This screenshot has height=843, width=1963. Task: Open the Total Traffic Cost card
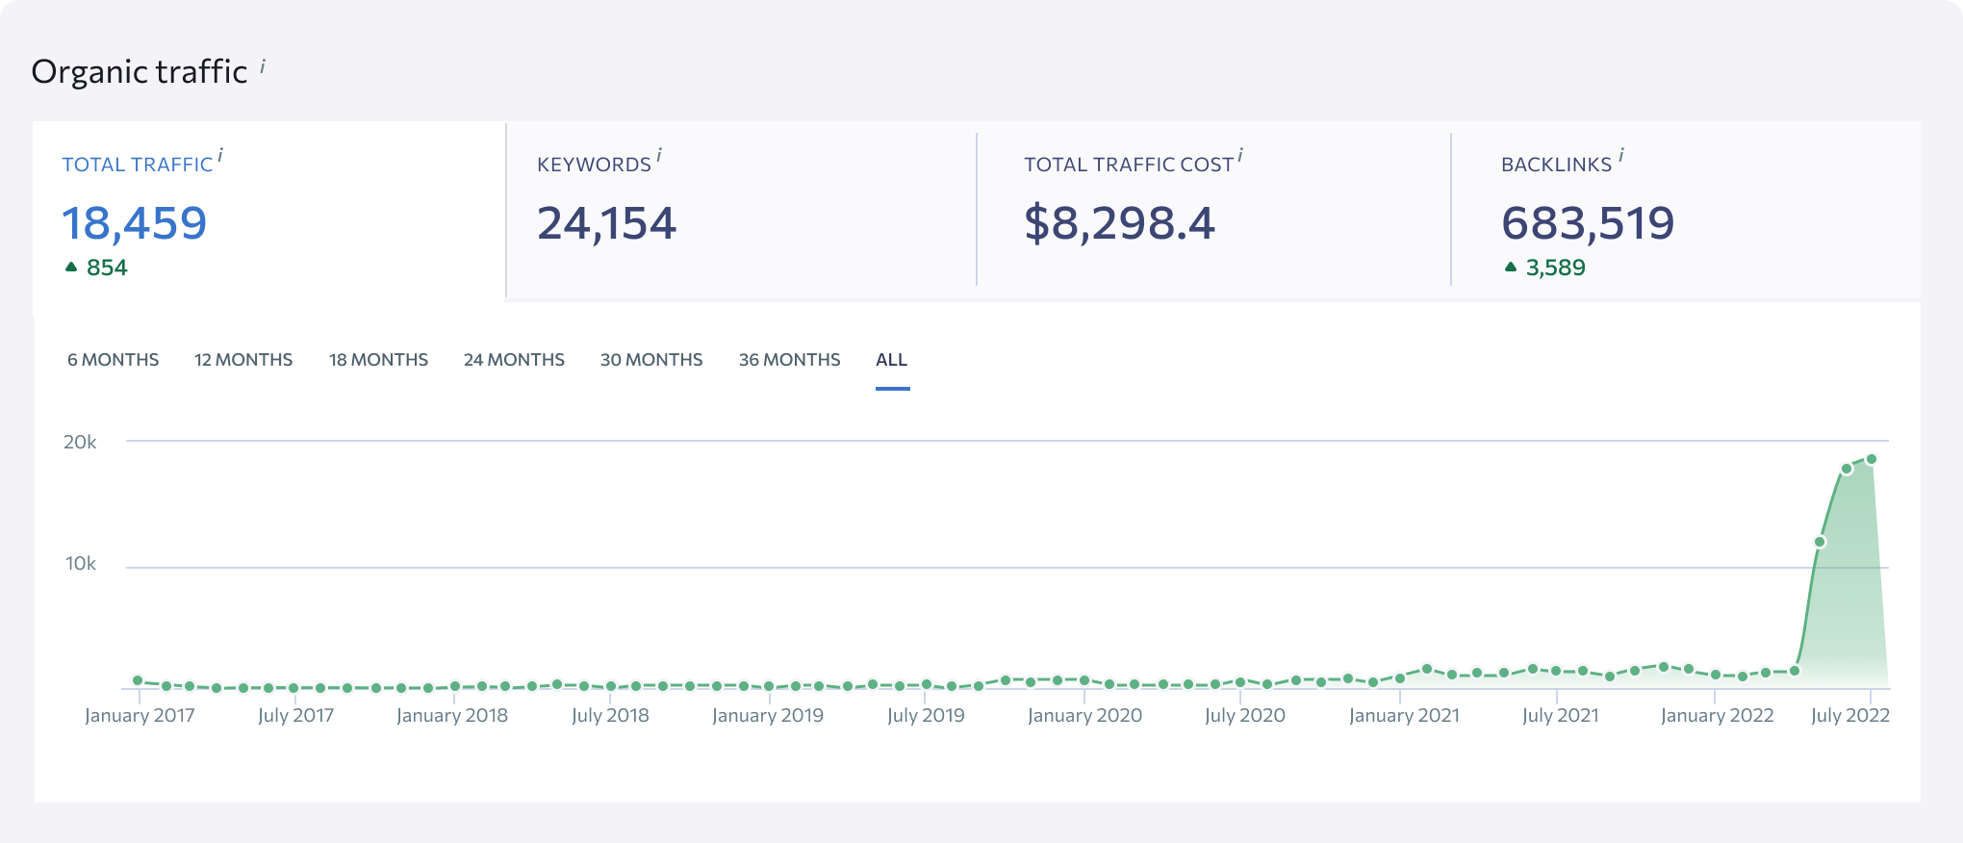point(1214,210)
